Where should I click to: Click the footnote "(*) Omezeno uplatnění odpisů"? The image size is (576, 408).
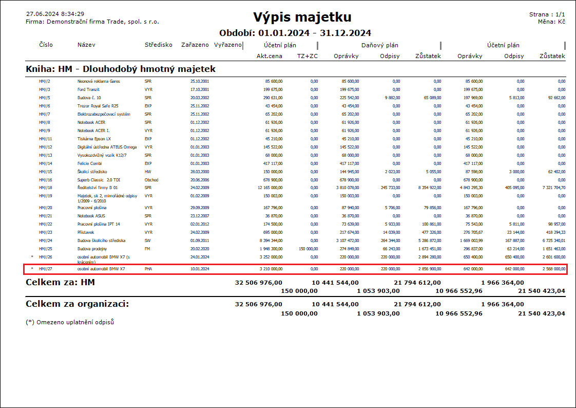(70, 322)
